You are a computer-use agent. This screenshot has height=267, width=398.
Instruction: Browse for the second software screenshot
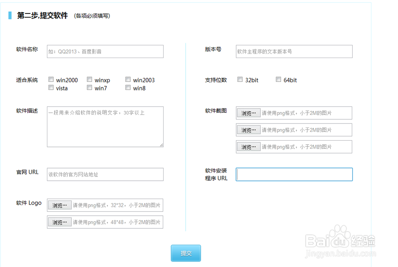click(248, 130)
